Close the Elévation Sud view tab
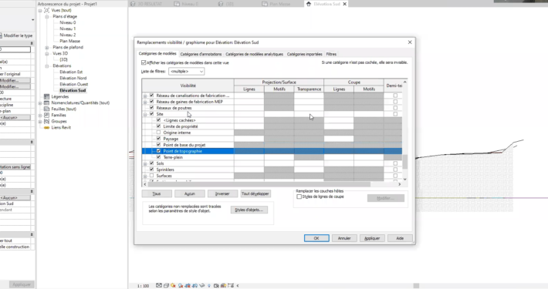548x289 pixels. pyautogui.click(x=344, y=4)
